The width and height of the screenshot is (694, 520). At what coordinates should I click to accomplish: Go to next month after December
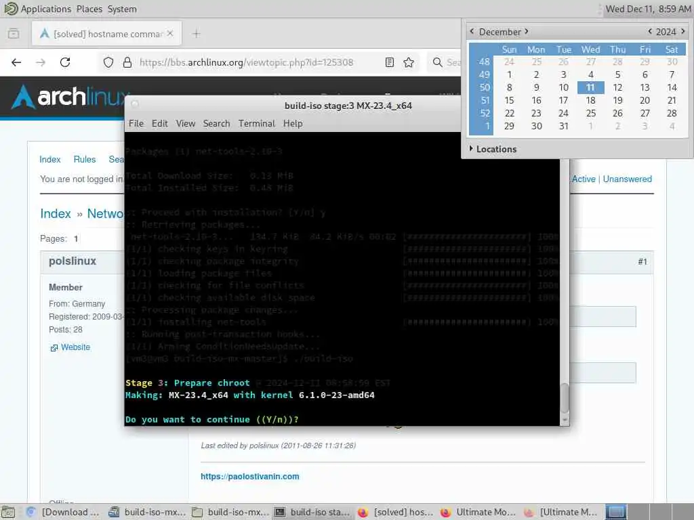click(x=526, y=31)
